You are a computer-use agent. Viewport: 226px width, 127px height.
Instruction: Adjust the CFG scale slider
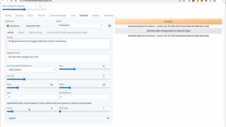pos(58,79)
